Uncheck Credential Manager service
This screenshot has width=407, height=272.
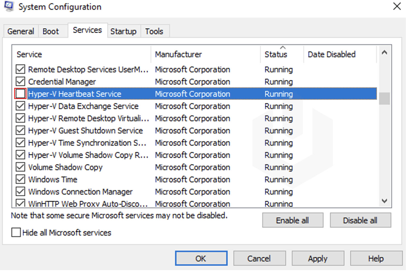[x=20, y=81]
